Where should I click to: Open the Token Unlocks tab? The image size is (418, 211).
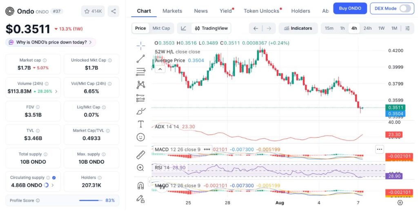pos(261,11)
